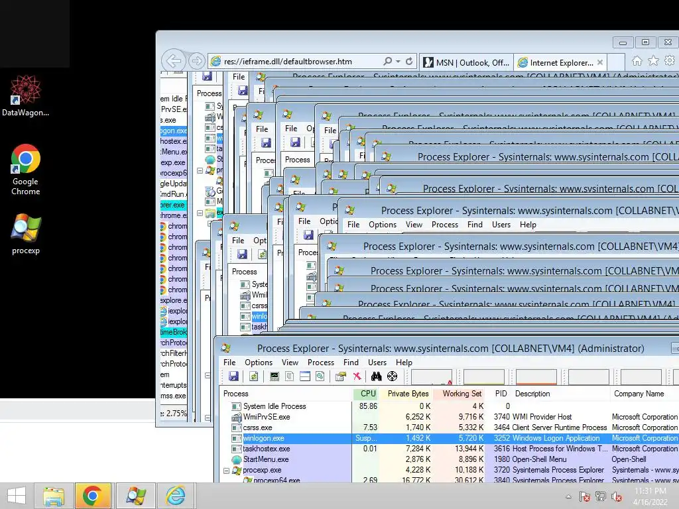This screenshot has width=679, height=509.
Task: Click Internet Explorer Back button
Action: pos(174,60)
